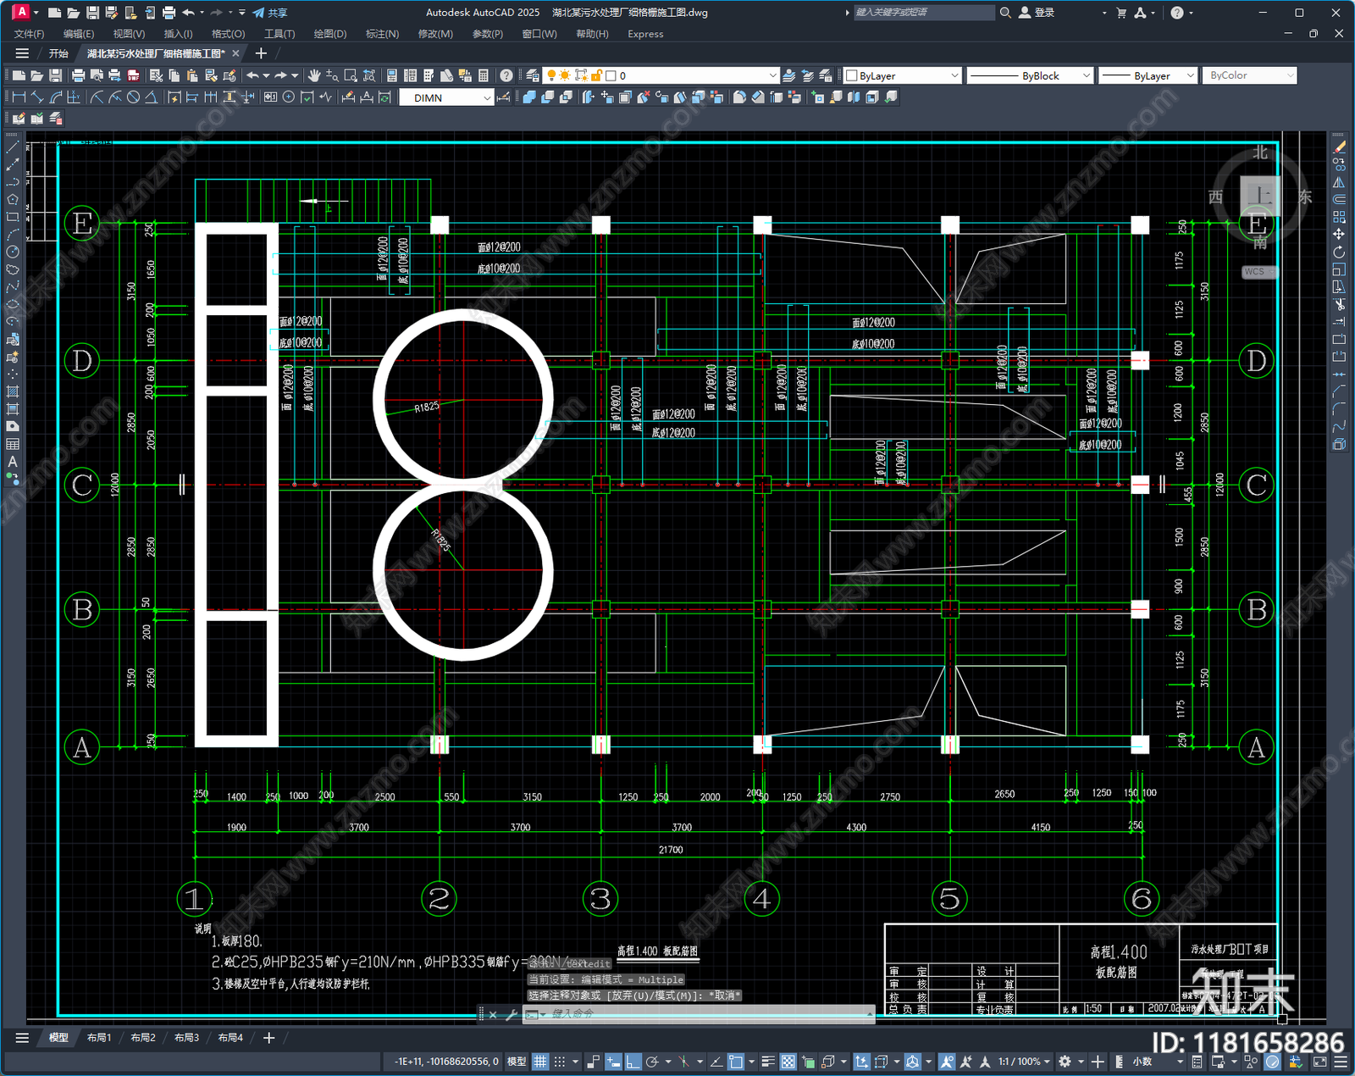Click the 登录 sign-in button
The width and height of the screenshot is (1355, 1076).
click(x=1037, y=13)
